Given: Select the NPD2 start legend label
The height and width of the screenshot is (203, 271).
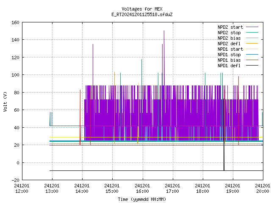Looking at the screenshot, I should [x=230, y=27].
